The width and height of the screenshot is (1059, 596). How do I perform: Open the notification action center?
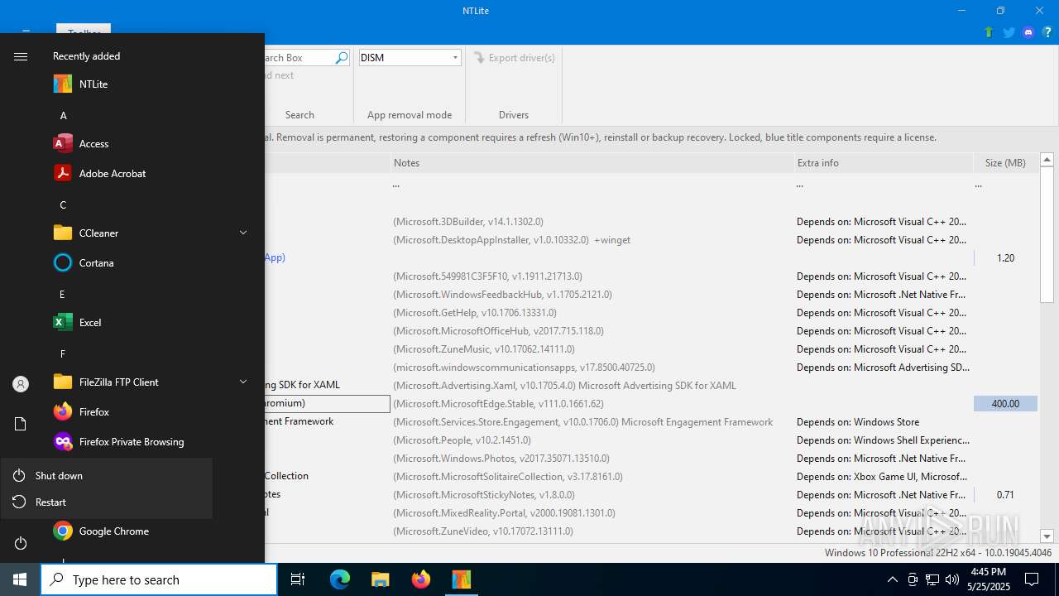[x=1032, y=579]
